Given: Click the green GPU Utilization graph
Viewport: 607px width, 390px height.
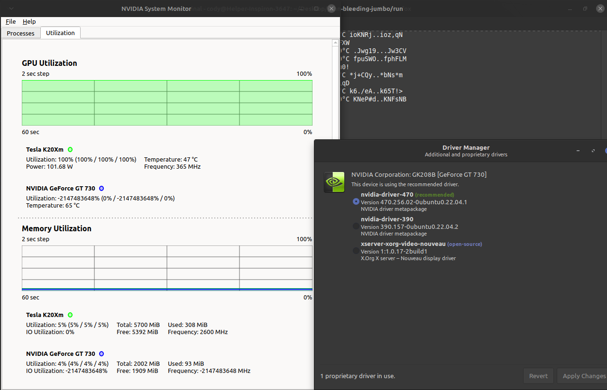Looking at the screenshot, I should tap(167, 103).
